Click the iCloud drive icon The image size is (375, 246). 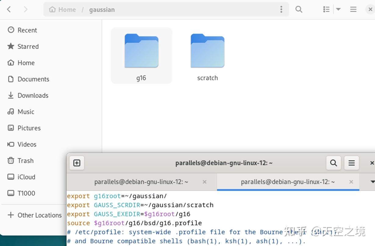coord(11,177)
